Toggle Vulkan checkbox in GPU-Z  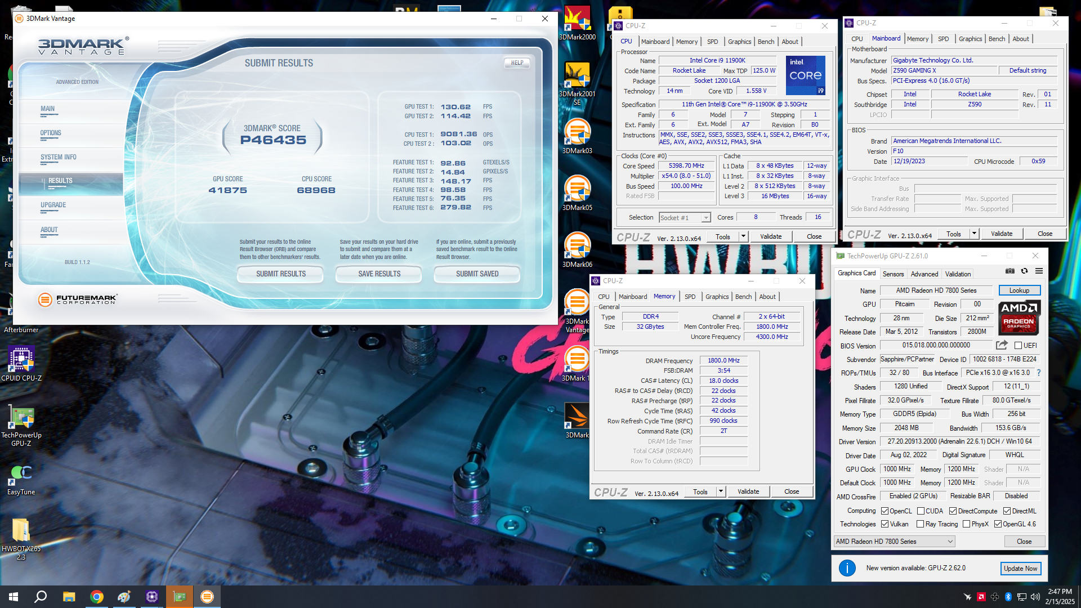(x=885, y=524)
